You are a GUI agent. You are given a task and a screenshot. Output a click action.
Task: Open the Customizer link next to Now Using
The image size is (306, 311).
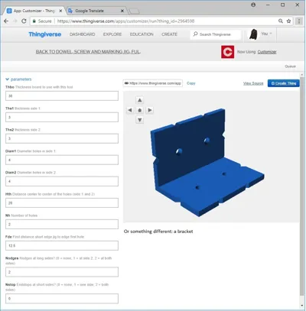point(267,52)
